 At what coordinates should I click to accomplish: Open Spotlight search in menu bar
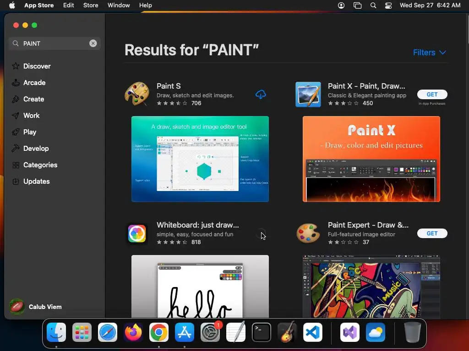coord(373,5)
